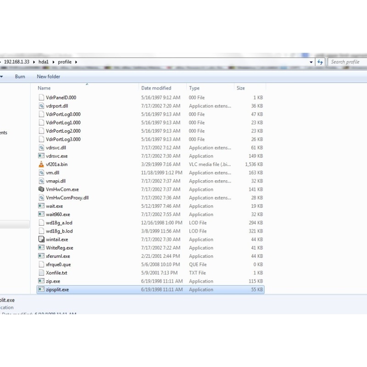Select the WriteReg.exe program icon
This screenshot has width=367, height=367.
[41, 248]
